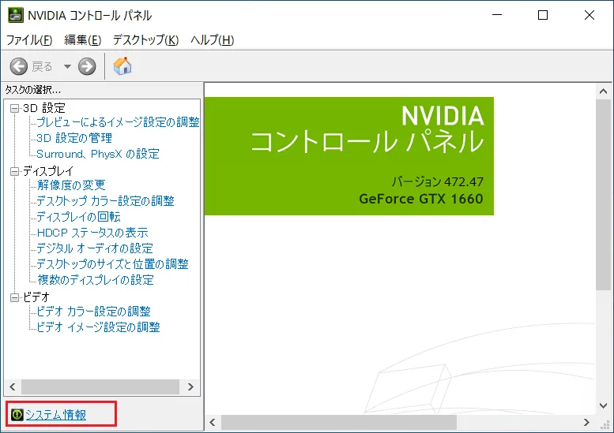This screenshot has width=614, height=433.
Task: Open the デスクトップ(K) menu
Action: coord(145,40)
